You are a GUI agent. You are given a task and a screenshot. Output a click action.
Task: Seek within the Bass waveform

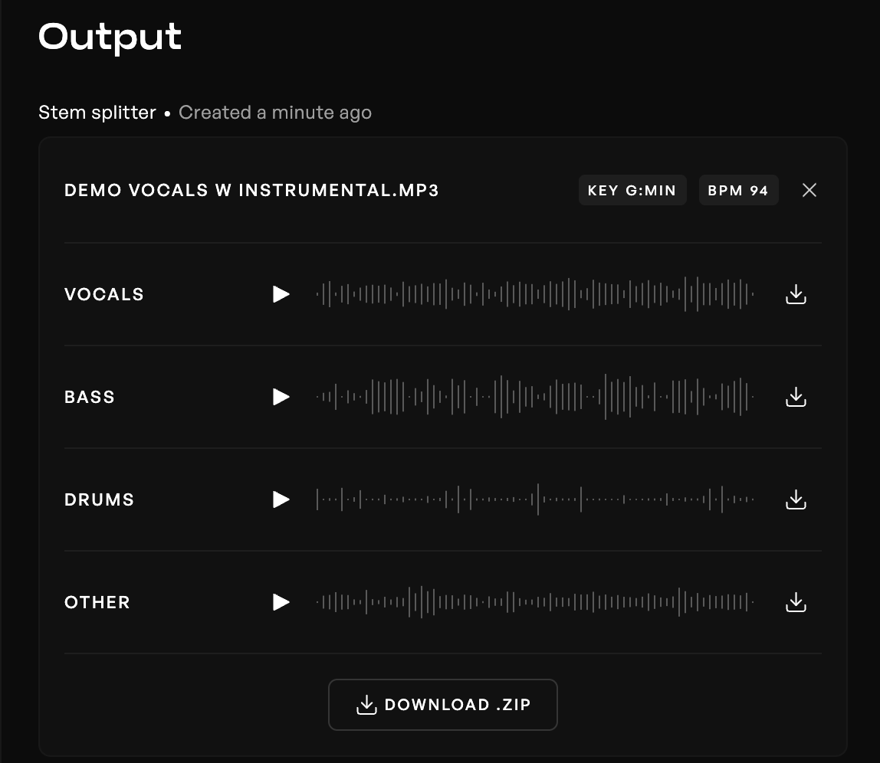click(x=535, y=397)
